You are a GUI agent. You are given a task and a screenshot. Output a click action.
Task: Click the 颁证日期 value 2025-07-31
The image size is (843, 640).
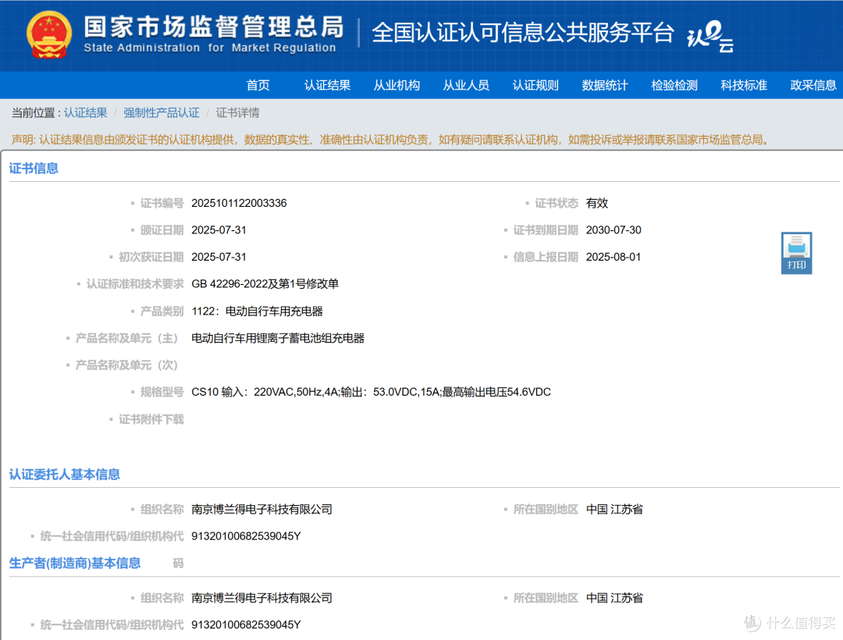219,230
